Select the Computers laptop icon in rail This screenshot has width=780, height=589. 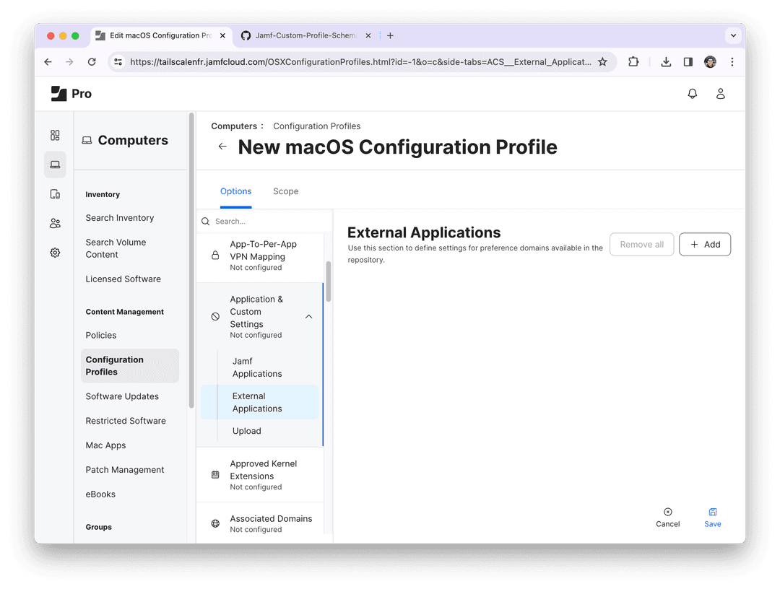point(55,165)
